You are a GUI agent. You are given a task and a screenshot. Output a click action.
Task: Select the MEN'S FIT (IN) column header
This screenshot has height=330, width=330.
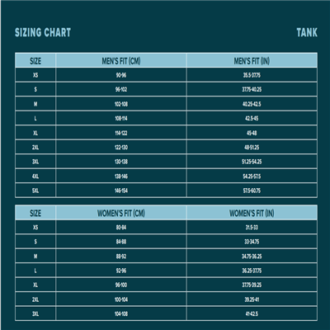tap(252, 60)
